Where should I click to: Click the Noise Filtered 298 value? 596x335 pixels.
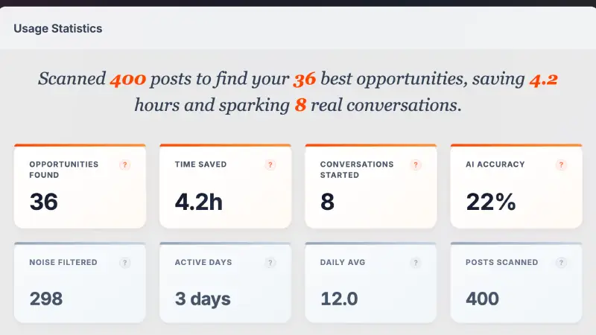(x=46, y=299)
